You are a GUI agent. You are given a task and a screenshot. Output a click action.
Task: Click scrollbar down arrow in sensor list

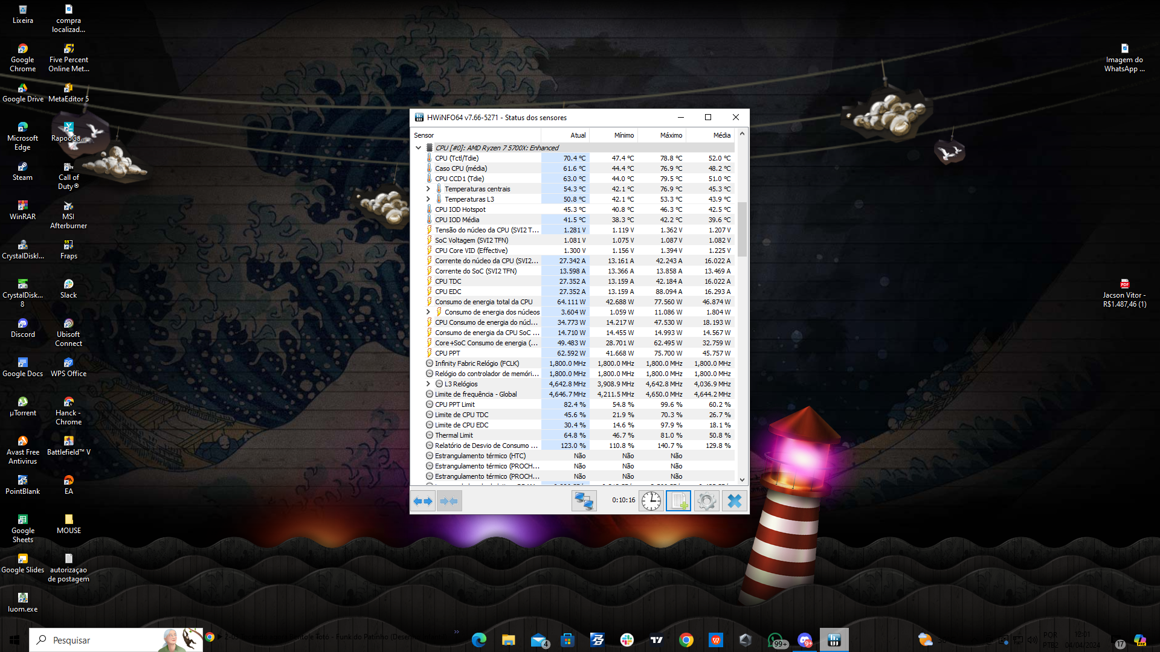point(742,480)
